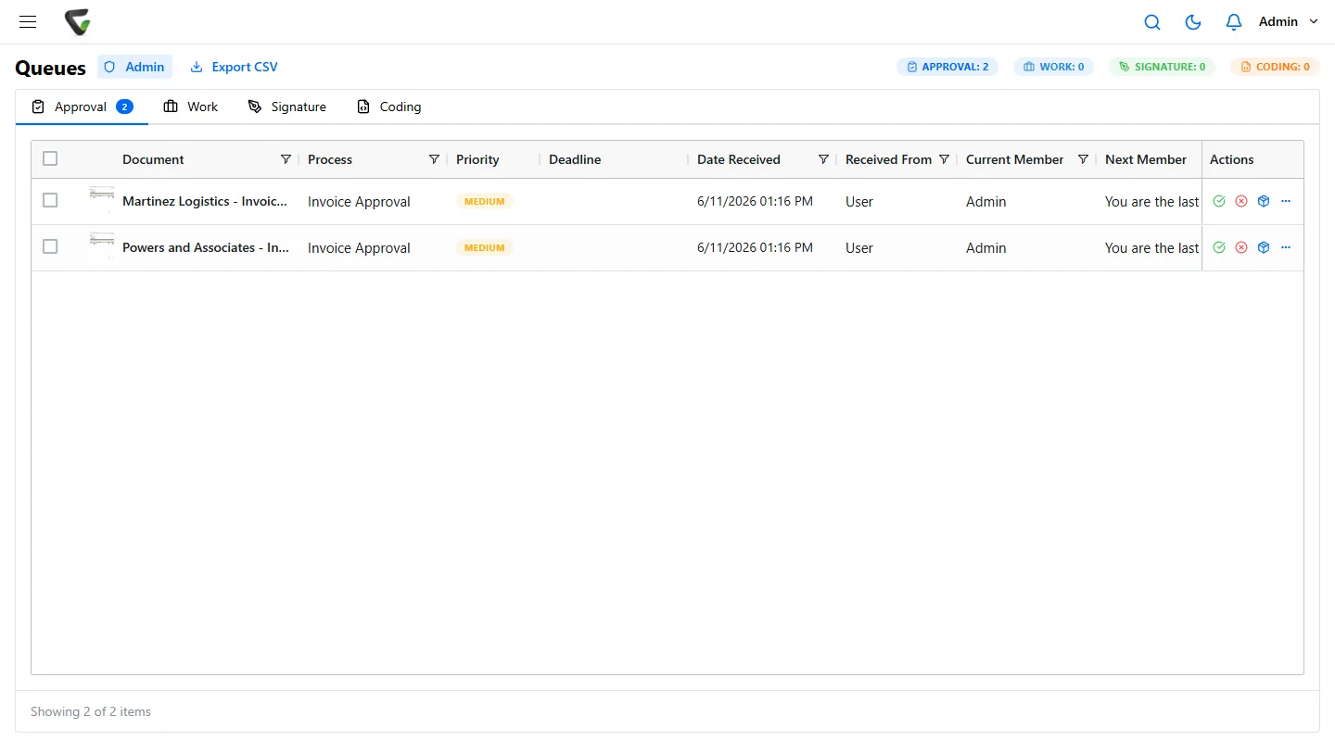The width and height of the screenshot is (1335, 741).
Task: Open Powers and Associates document thumbnail
Action: pyautogui.click(x=101, y=245)
